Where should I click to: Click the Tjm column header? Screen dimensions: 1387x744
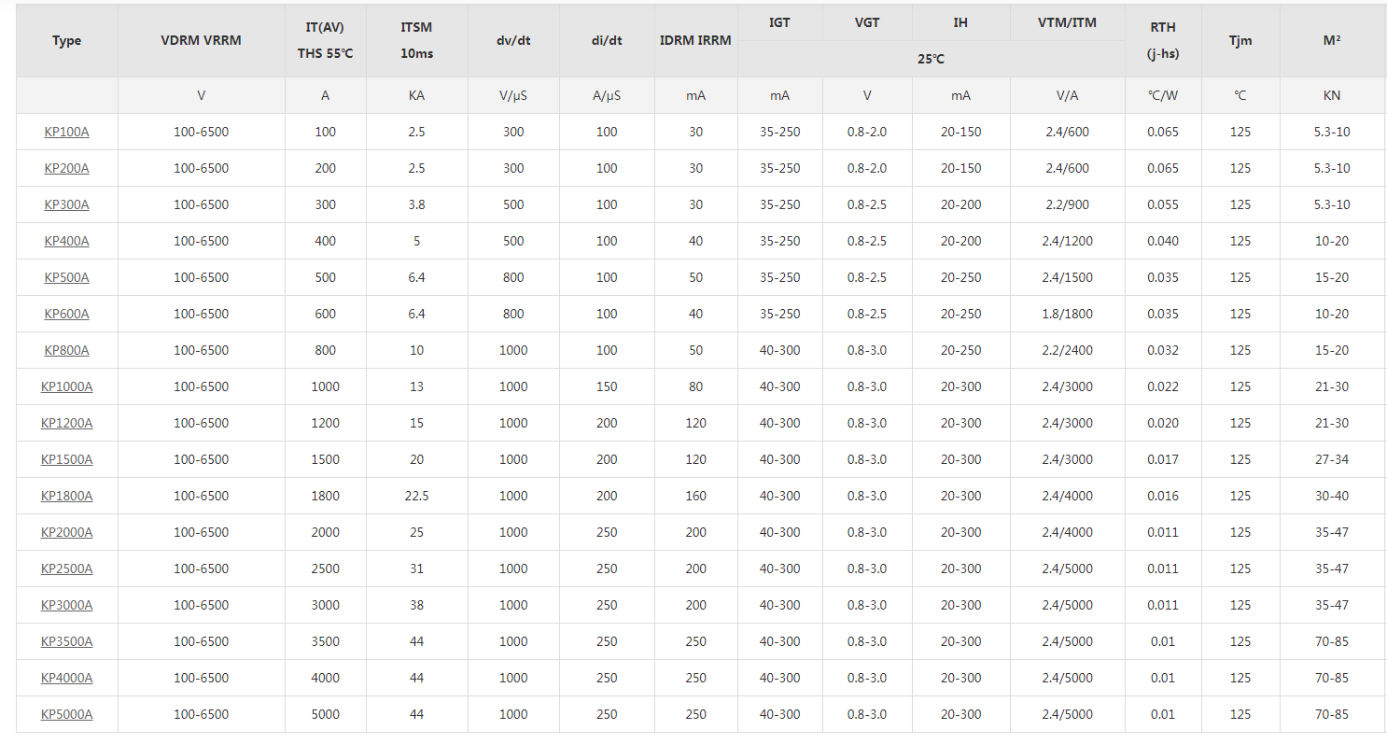click(1240, 41)
